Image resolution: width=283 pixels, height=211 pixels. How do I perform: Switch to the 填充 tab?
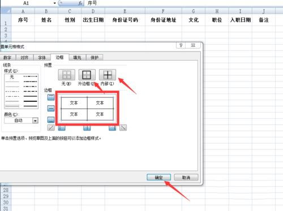pyautogui.click(x=77, y=58)
